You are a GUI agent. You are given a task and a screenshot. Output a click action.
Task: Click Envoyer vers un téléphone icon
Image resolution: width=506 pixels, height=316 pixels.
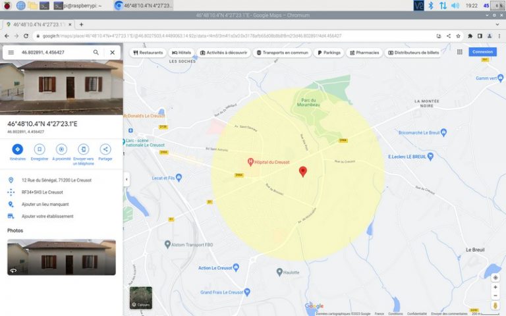83,149
